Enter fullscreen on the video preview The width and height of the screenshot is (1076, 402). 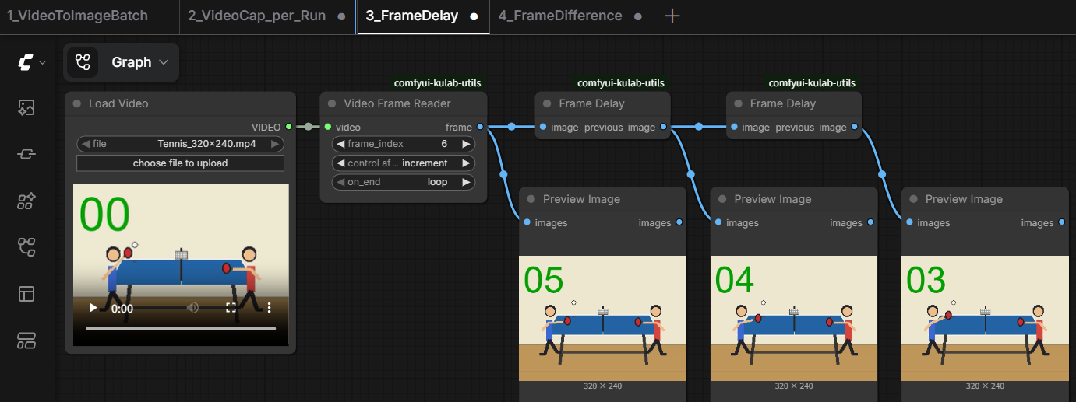[x=231, y=308]
